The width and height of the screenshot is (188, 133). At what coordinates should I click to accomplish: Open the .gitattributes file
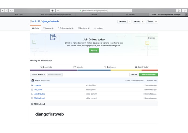click(39, 94)
